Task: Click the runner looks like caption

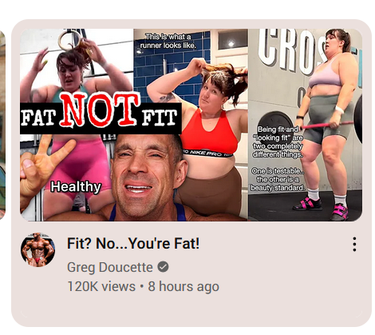Action: tap(168, 41)
